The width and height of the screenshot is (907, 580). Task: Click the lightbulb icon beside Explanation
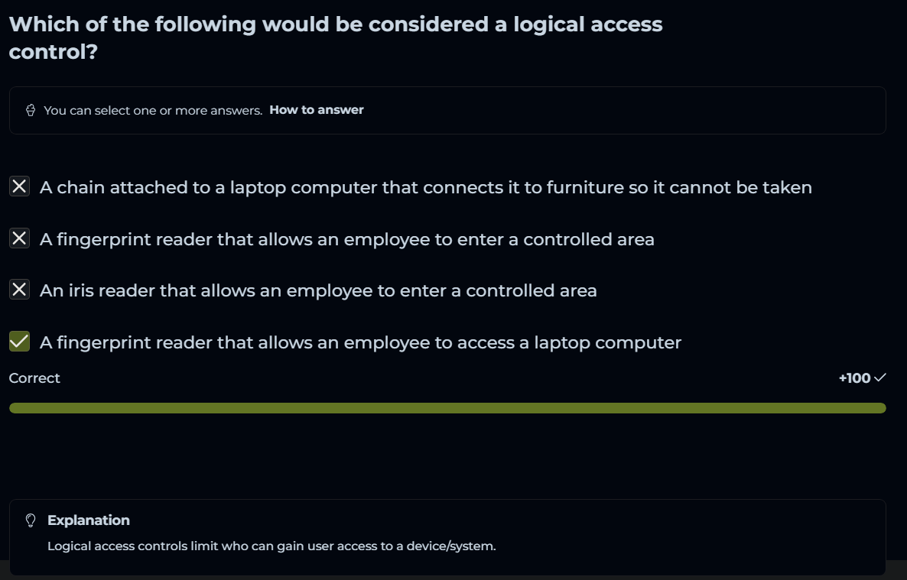coord(31,520)
